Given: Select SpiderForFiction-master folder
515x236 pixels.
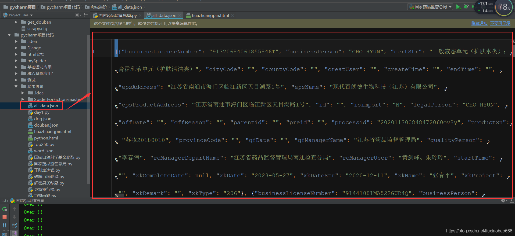Looking at the screenshot, I should point(54,99).
